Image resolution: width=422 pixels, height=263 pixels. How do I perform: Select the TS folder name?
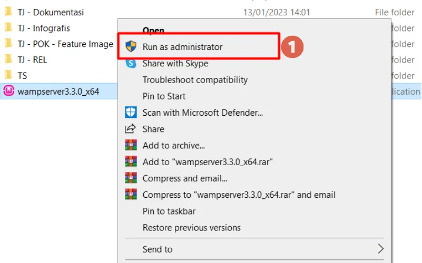pos(22,76)
